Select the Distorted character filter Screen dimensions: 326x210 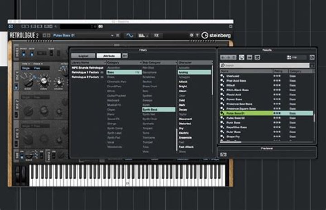point(185,124)
